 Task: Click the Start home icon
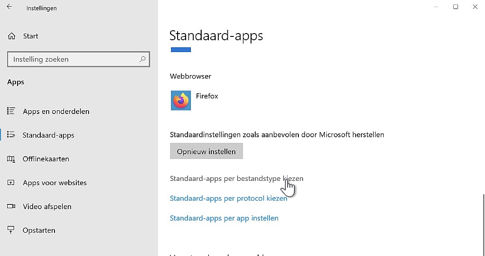[x=11, y=36]
